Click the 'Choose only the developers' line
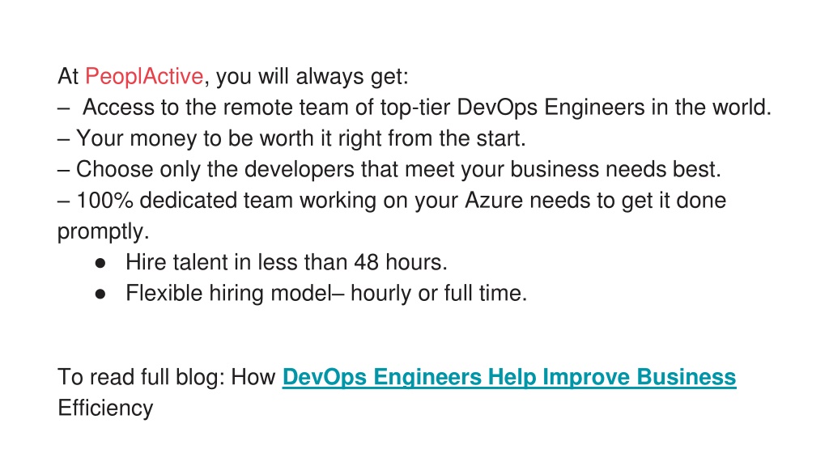This screenshot has height=466, width=829. point(389,170)
